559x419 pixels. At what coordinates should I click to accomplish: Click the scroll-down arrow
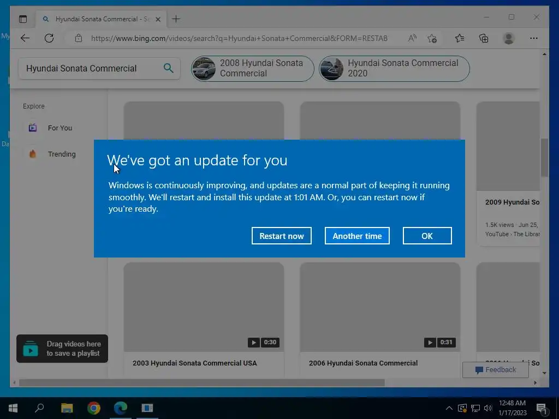(544, 373)
